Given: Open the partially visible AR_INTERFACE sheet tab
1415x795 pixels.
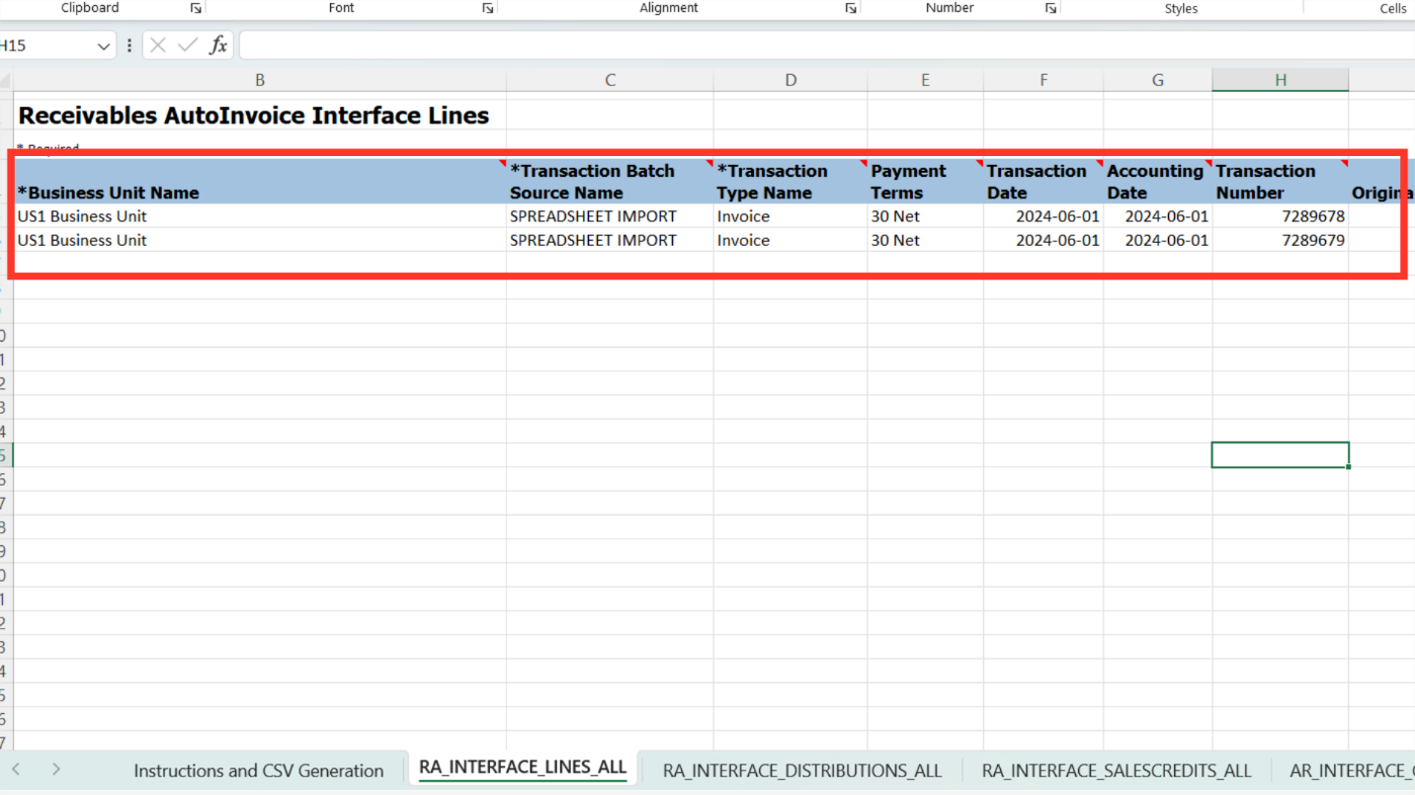Looking at the screenshot, I should tap(1351, 770).
